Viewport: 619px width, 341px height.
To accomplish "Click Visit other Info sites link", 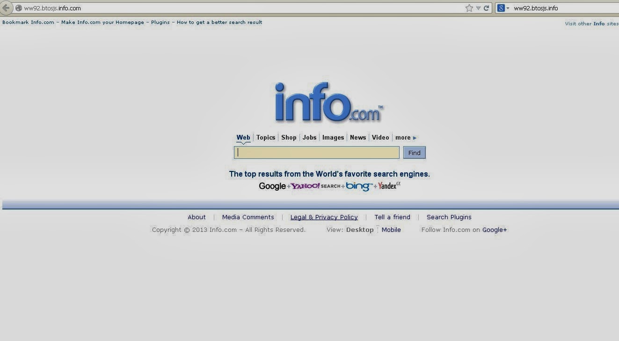I will (x=591, y=23).
